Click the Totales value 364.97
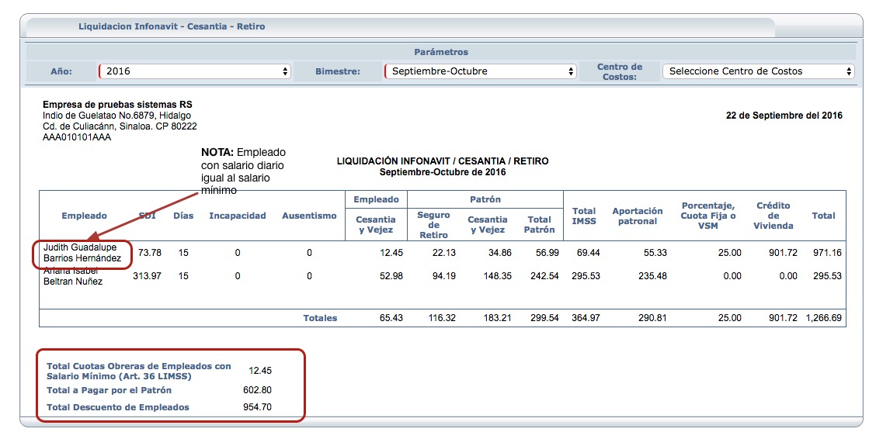This screenshot has height=439, width=876. [x=586, y=318]
